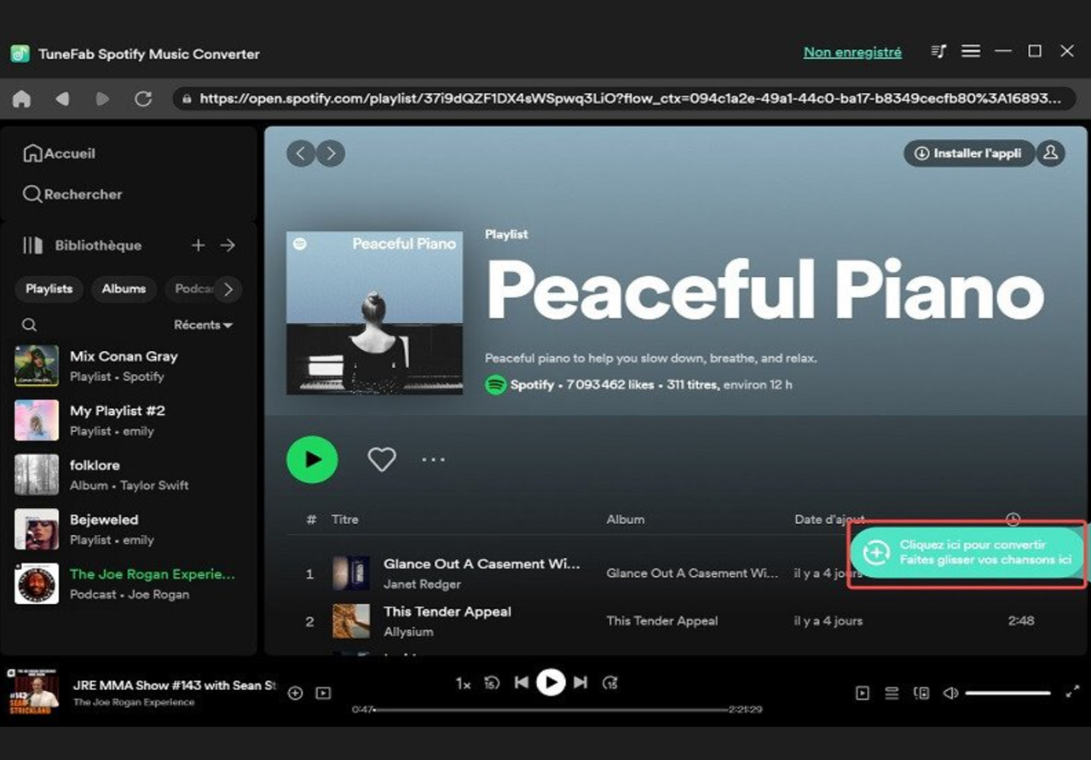
Task: Reload the page with the refresh icon
Action: pos(142,98)
